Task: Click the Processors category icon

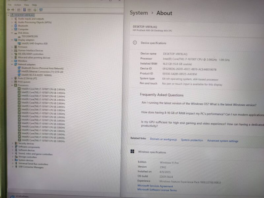Action: (x=16, y=85)
